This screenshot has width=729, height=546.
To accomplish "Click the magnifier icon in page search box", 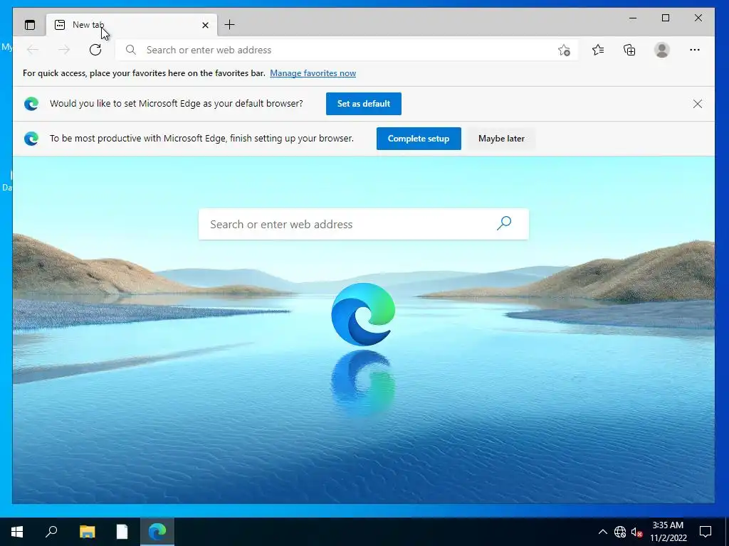I will (504, 223).
